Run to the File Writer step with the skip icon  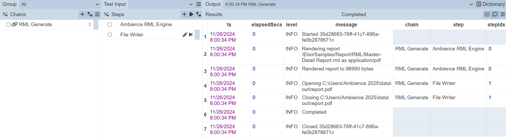click(191, 35)
